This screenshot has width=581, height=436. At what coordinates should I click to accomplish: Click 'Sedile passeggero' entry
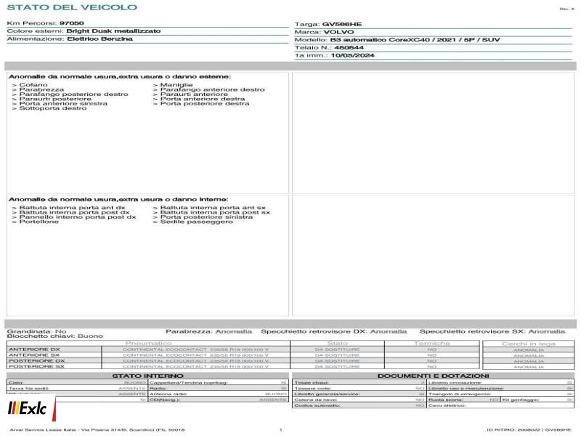coord(196,222)
